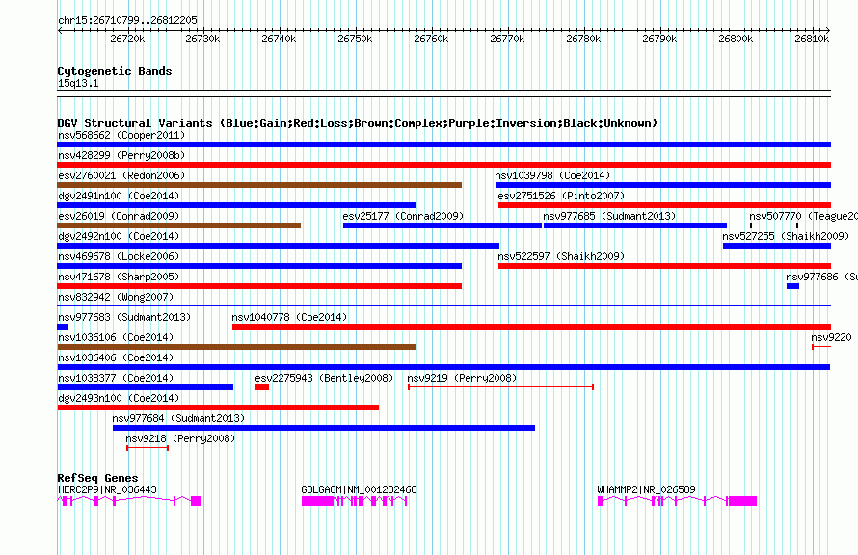Click the nsv9218 (Perry2008) red interval

(147, 448)
